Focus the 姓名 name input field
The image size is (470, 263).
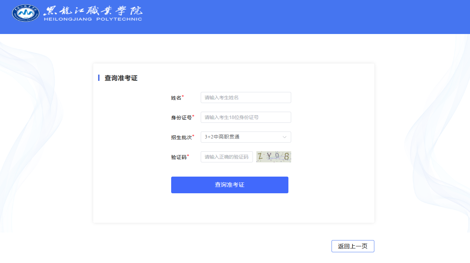tap(246, 97)
